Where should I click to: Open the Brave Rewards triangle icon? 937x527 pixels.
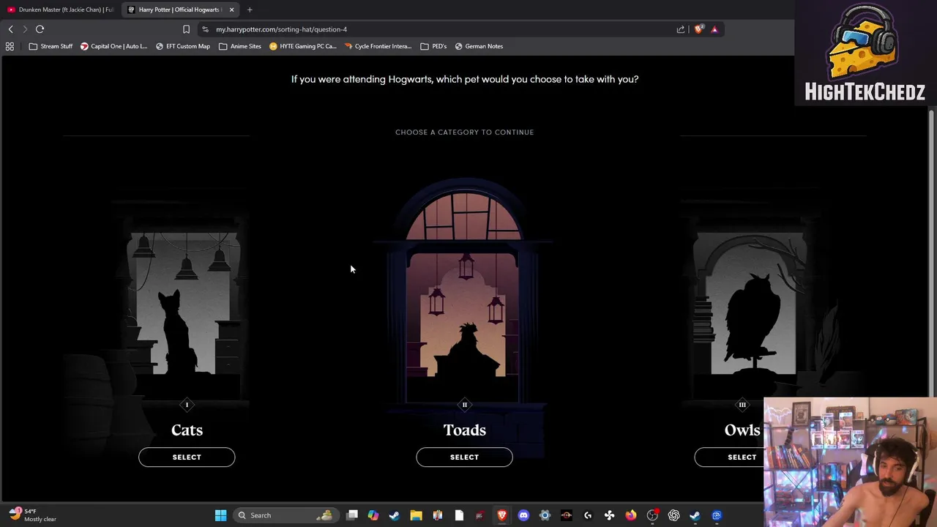coord(714,29)
